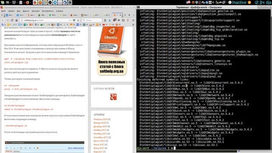272x153 pixels.
Task: Open a new Firefox tab
Action: [129, 15]
